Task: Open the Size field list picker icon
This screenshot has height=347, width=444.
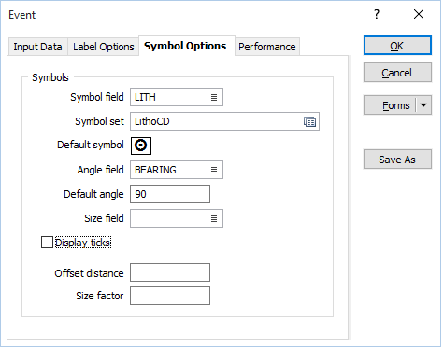Action: coord(214,218)
